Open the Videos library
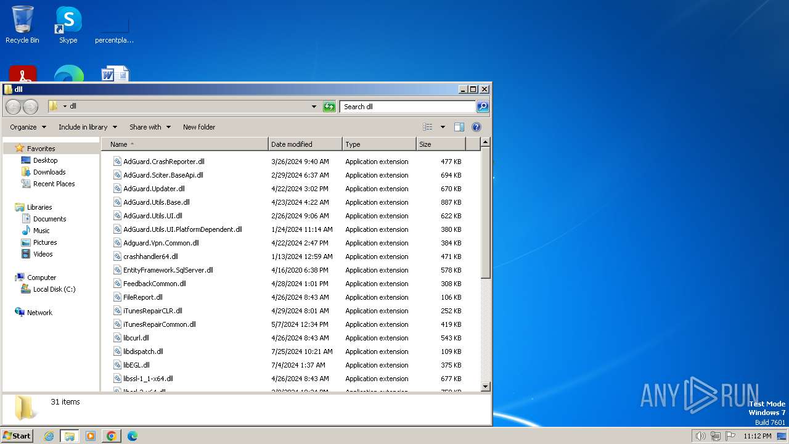This screenshot has height=444, width=789. (x=43, y=254)
